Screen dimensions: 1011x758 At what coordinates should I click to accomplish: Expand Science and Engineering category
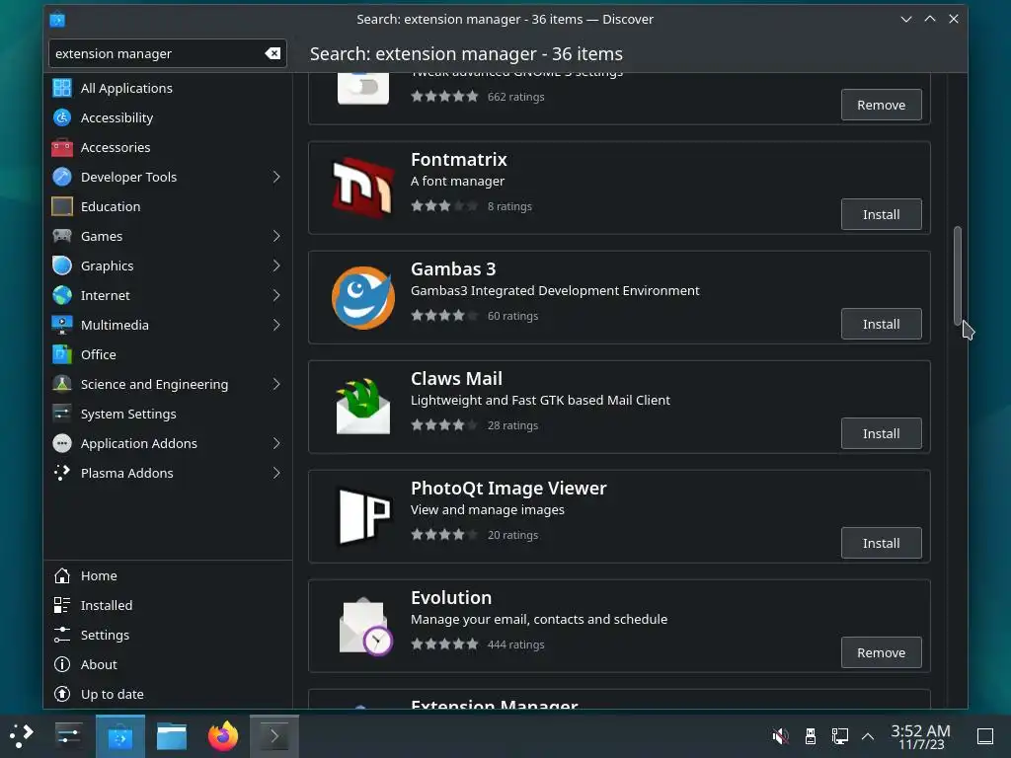click(276, 384)
